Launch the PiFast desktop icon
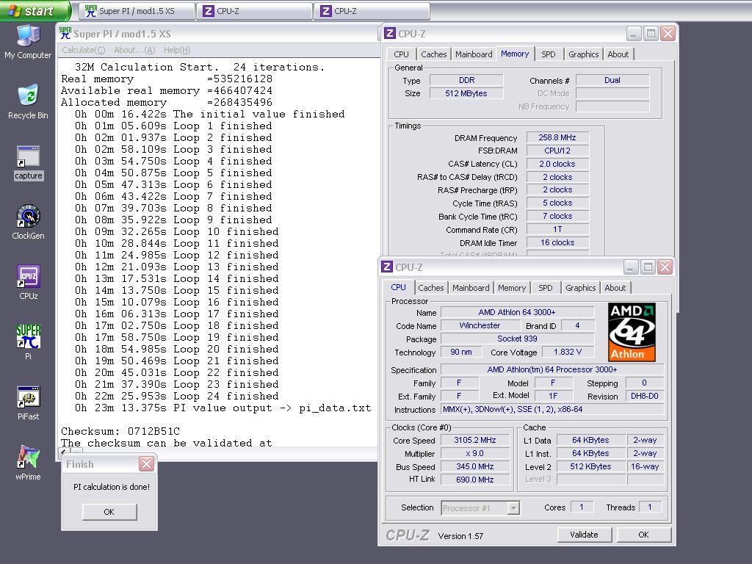This screenshot has height=564, width=752. tap(28, 403)
